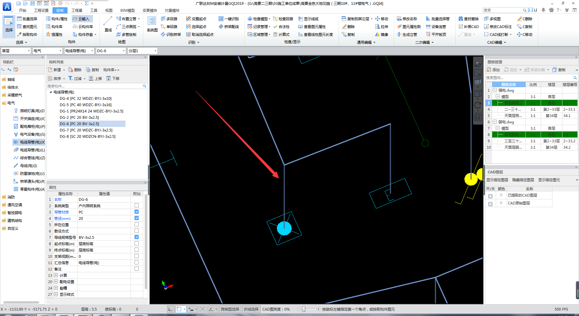Uncheck 管径(mm) attach checkbox
The image size is (579, 316).
[x=137, y=218]
